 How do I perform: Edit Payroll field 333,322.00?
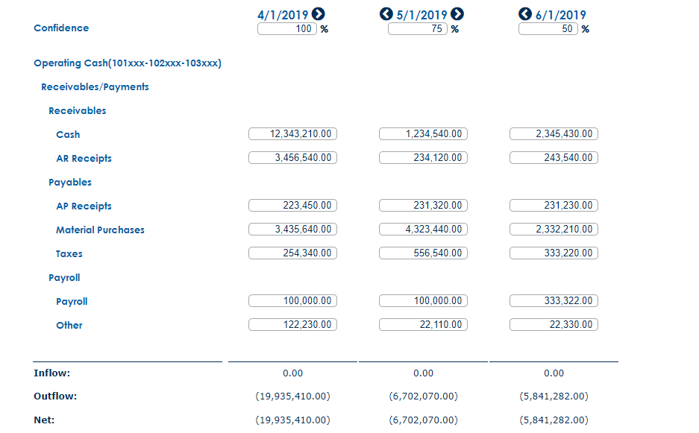pos(554,300)
